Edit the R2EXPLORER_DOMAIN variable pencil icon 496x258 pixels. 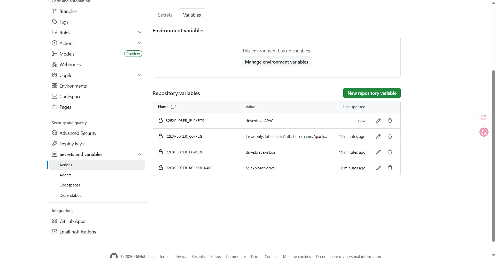pos(378,152)
